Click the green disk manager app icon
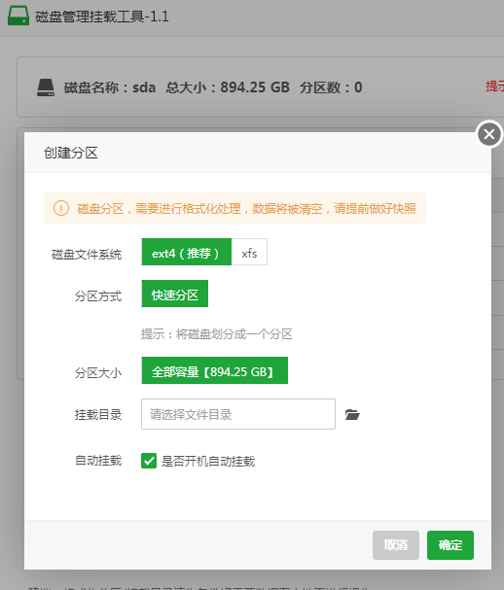504x590 pixels. pyautogui.click(x=18, y=16)
